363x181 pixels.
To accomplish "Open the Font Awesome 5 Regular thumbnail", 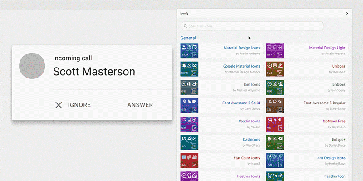I will [275, 106].
